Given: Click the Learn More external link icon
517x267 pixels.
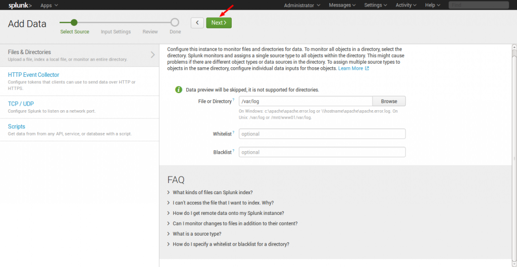Looking at the screenshot, I should click(x=367, y=68).
